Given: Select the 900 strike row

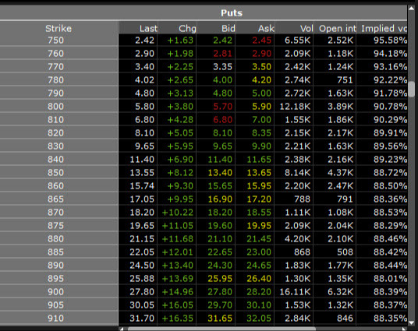Looking at the screenshot, I should (x=204, y=292).
